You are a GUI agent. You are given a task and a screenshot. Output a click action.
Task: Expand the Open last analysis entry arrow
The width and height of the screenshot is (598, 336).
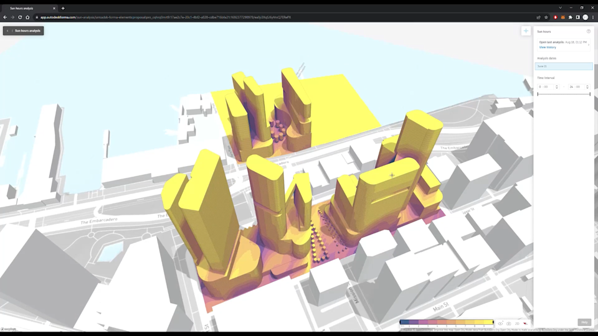[x=589, y=45]
